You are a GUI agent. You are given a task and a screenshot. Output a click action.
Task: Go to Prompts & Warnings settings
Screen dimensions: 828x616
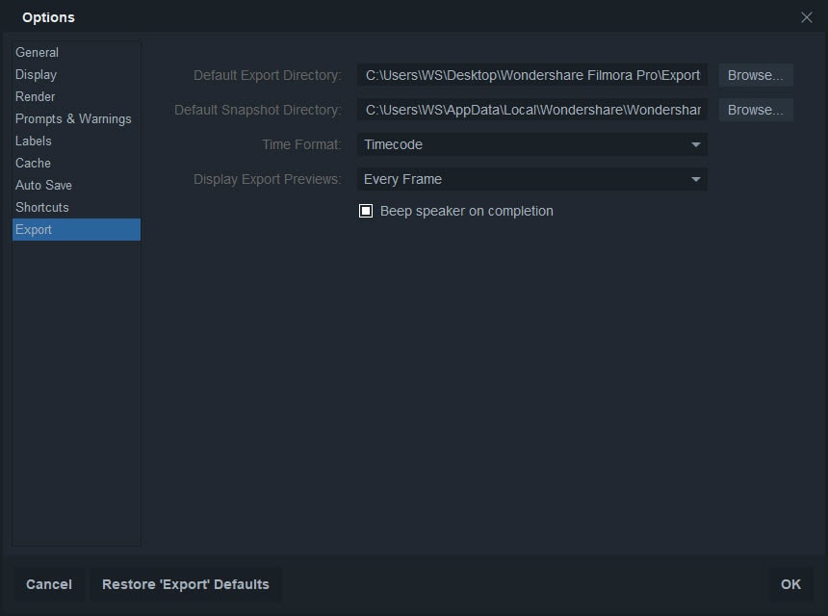(x=73, y=118)
